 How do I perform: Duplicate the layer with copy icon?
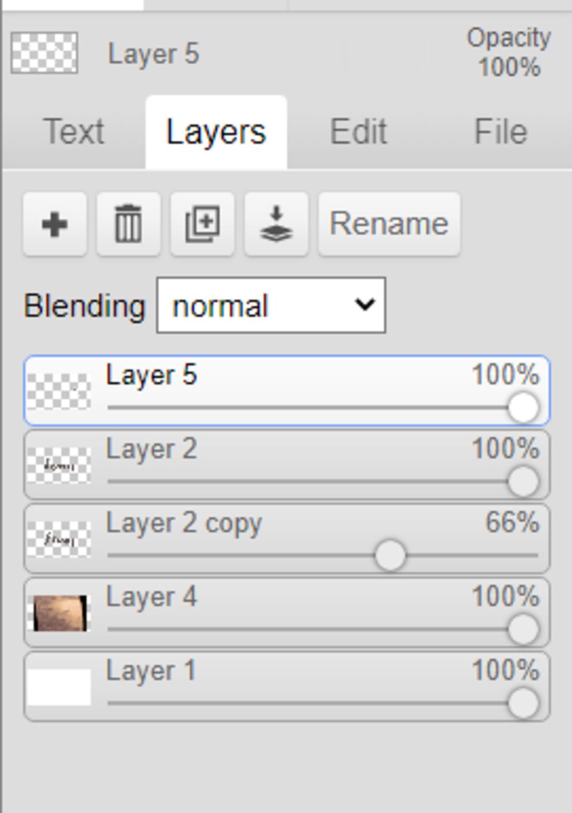coord(202,224)
